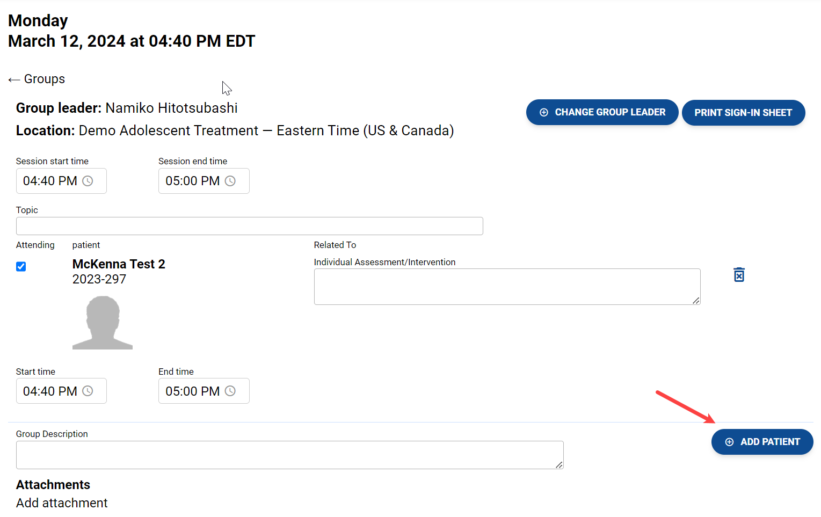821x517 pixels.
Task: Click into the Group Description box
Action: tap(285, 455)
